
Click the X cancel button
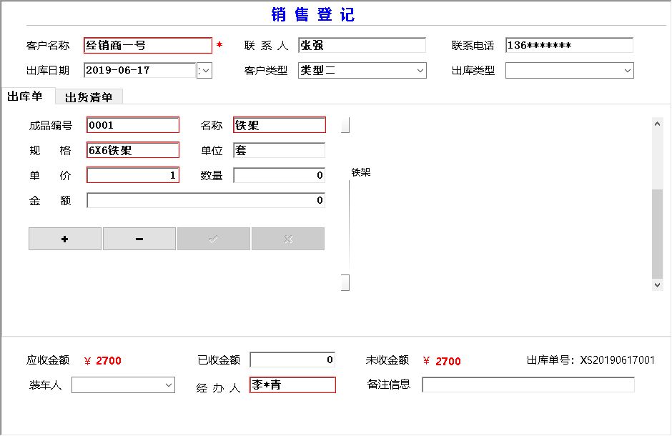click(288, 239)
